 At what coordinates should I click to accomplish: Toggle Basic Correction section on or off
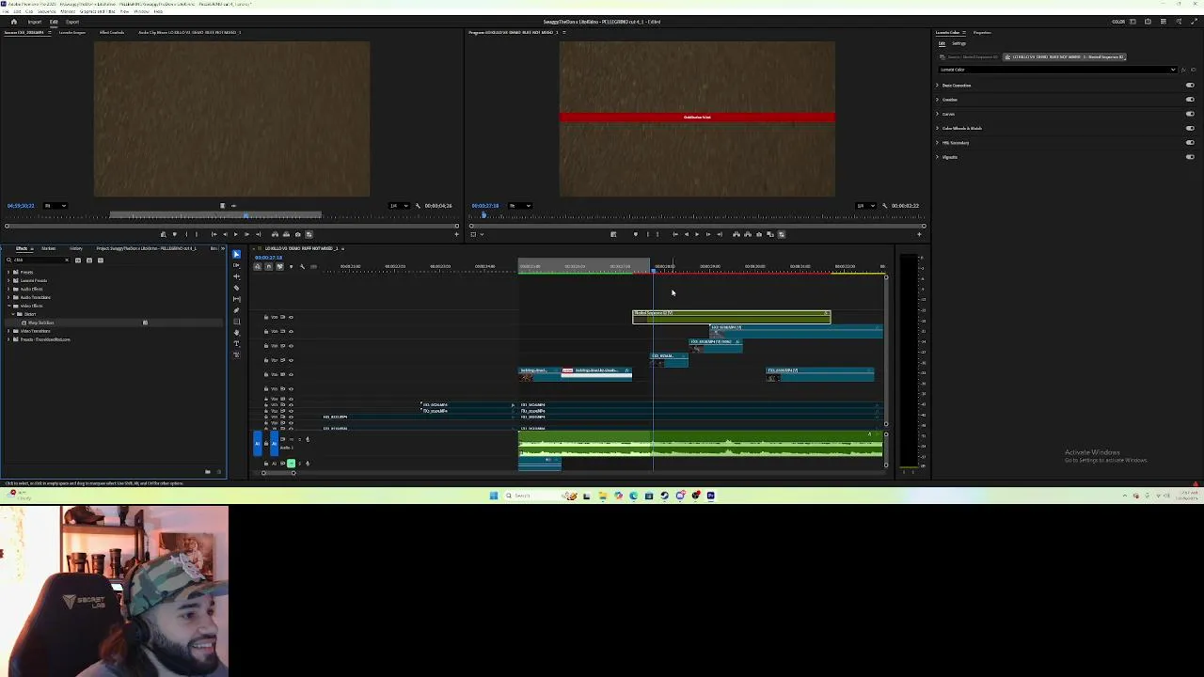tap(1190, 86)
